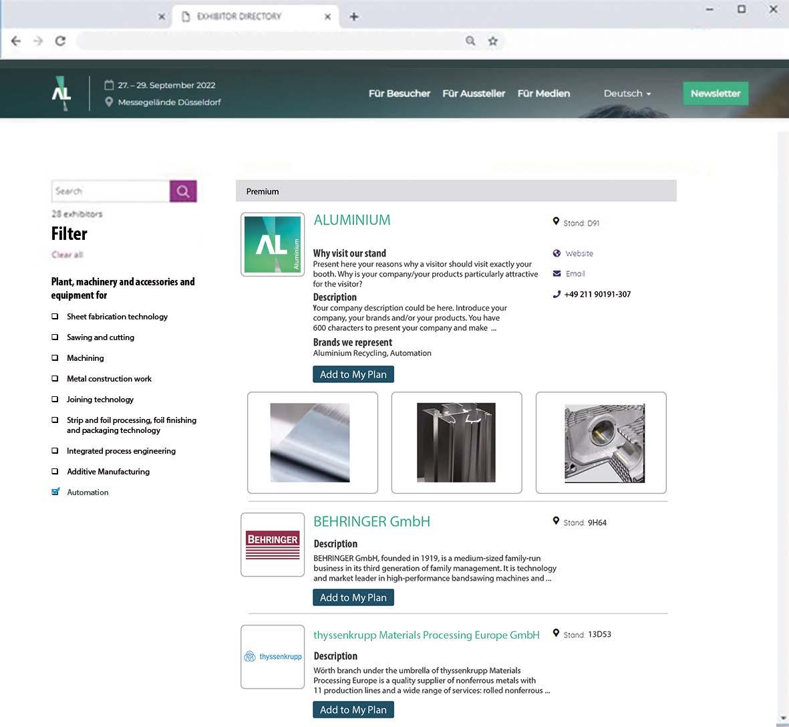Click Stand D91 text for ALUMINIUM
Image resolution: width=789 pixels, height=727 pixels.
(581, 223)
